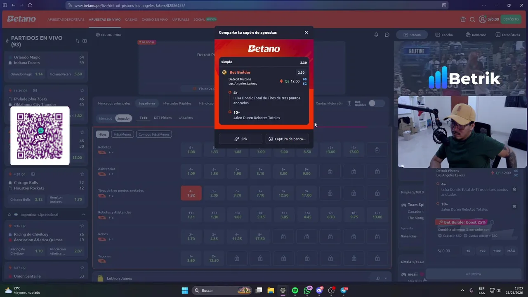Select Orlando Magic 1.14 odds
Image resolution: width=528 pixels, height=297 pixels.
point(27,74)
